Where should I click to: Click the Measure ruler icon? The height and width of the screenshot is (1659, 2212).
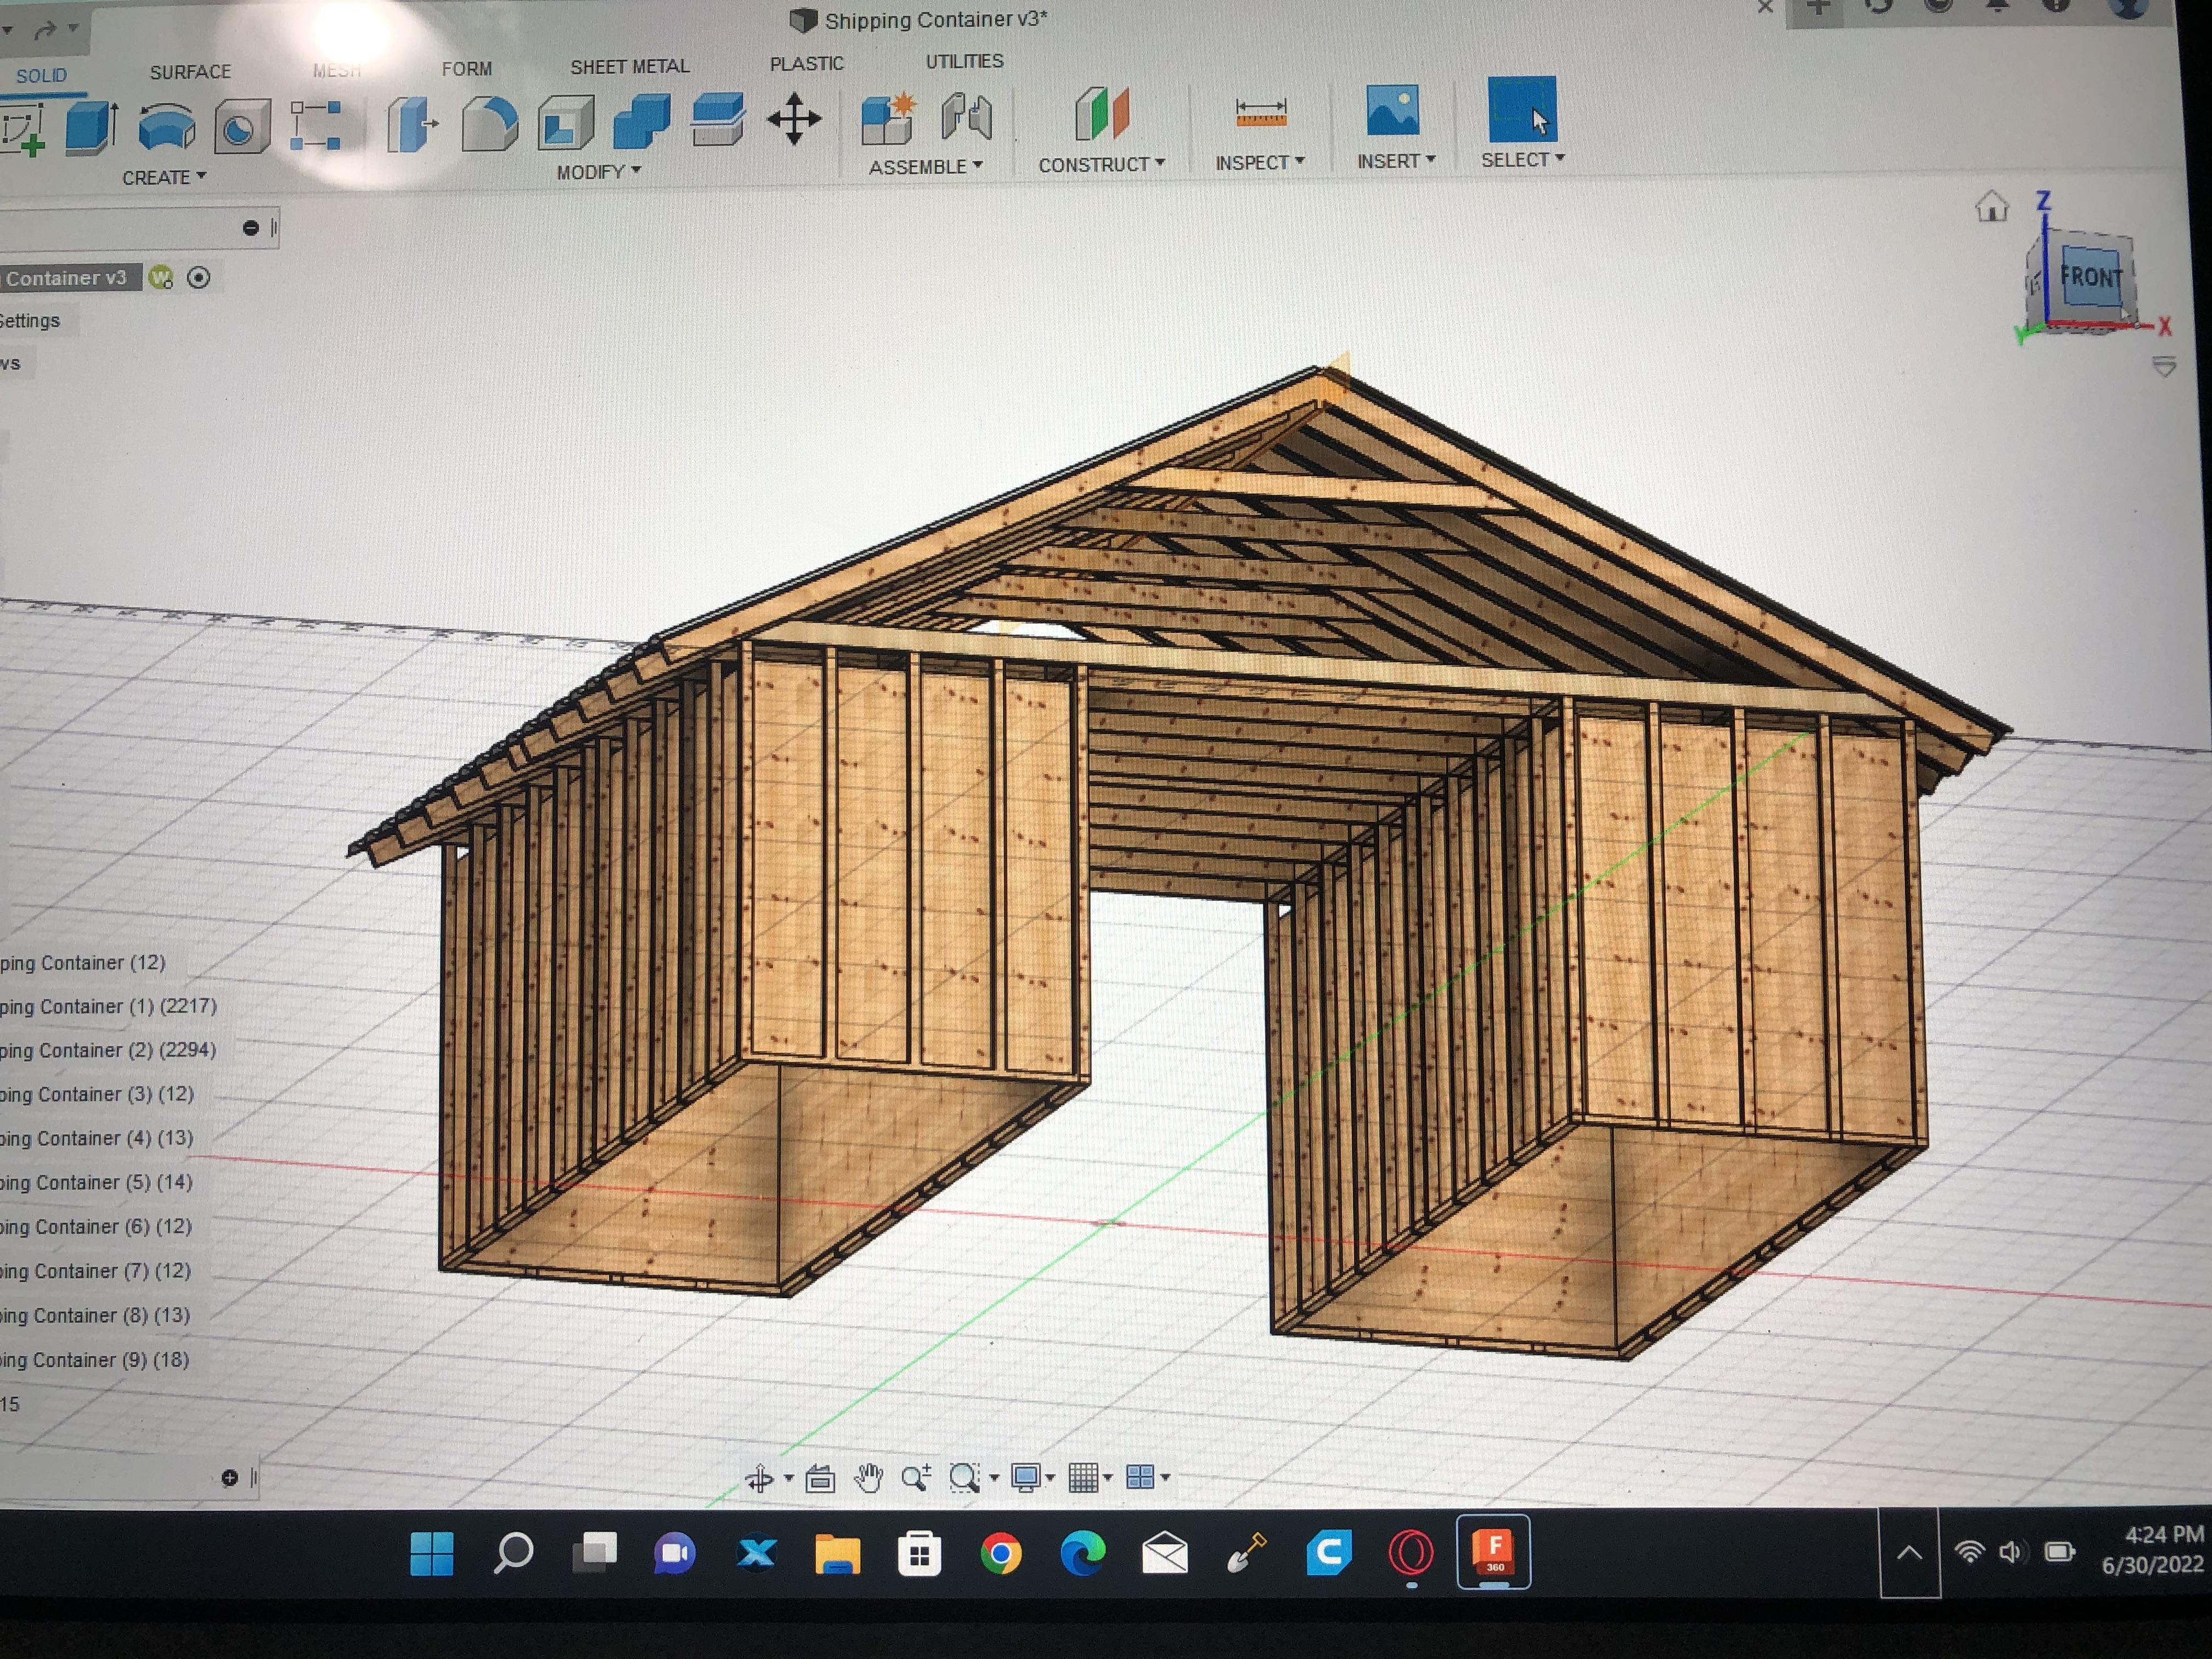tap(1260, 113)
